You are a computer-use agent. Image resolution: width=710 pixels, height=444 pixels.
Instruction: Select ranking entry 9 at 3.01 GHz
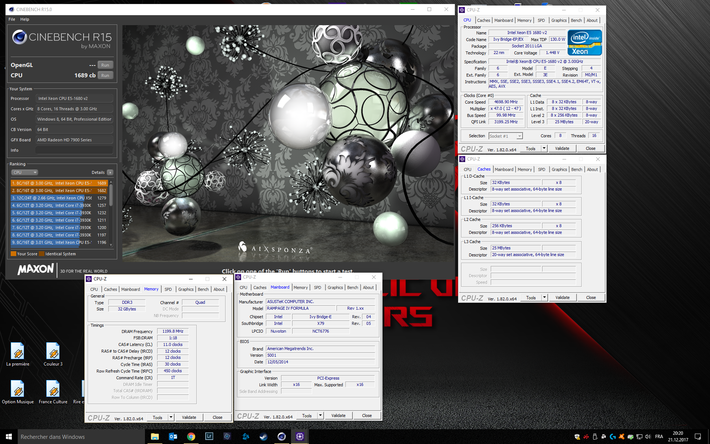point(59,242)
